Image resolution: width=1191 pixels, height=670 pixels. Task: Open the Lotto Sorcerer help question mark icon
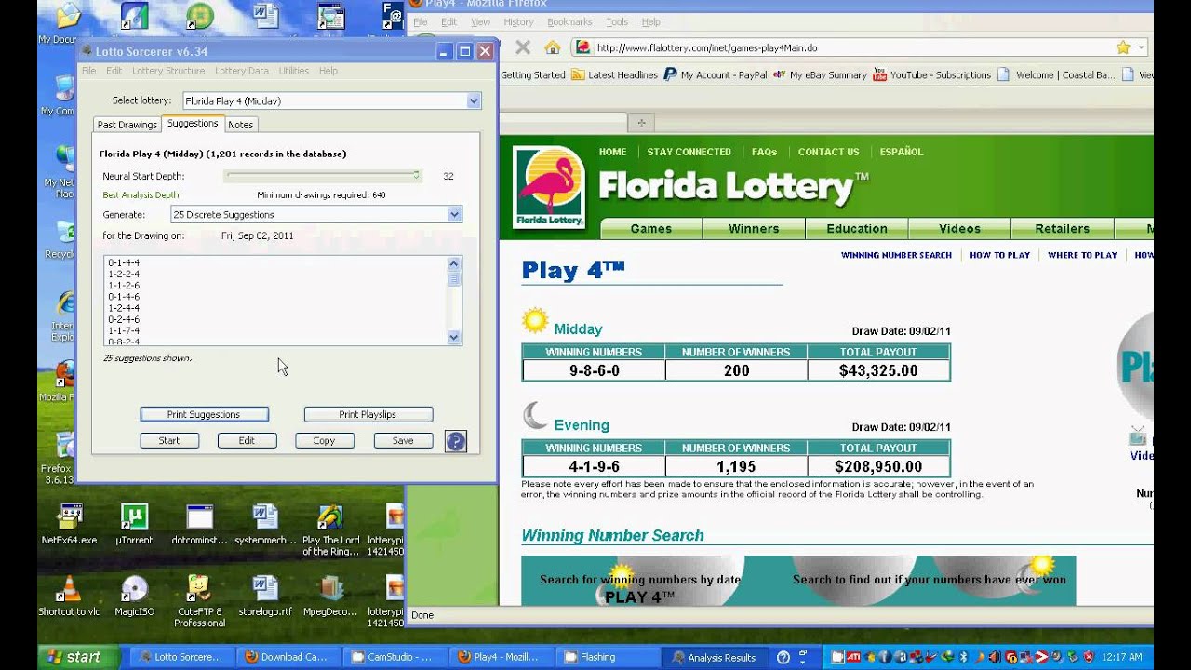(x=455, y=441)
